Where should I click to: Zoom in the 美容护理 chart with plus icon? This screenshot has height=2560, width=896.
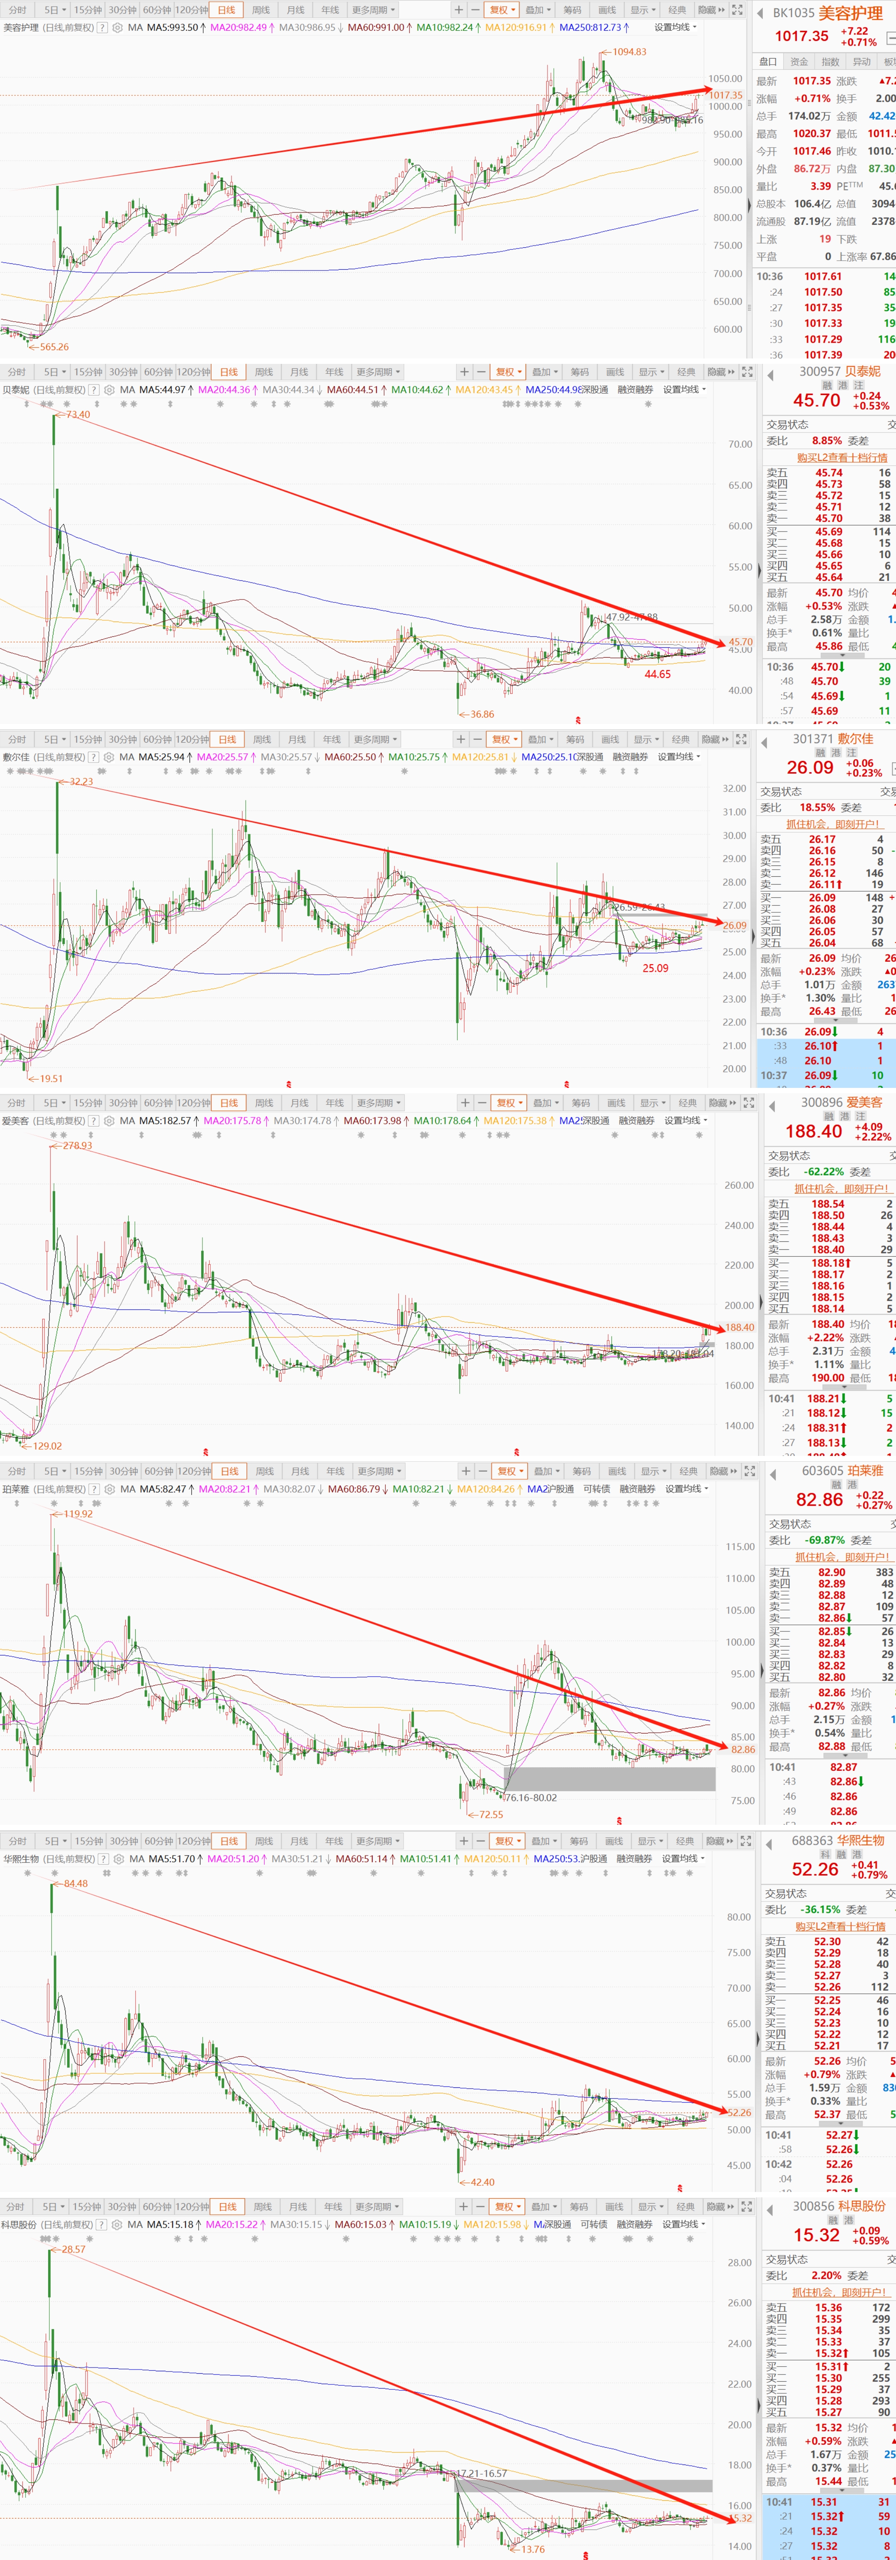(458, 9)
